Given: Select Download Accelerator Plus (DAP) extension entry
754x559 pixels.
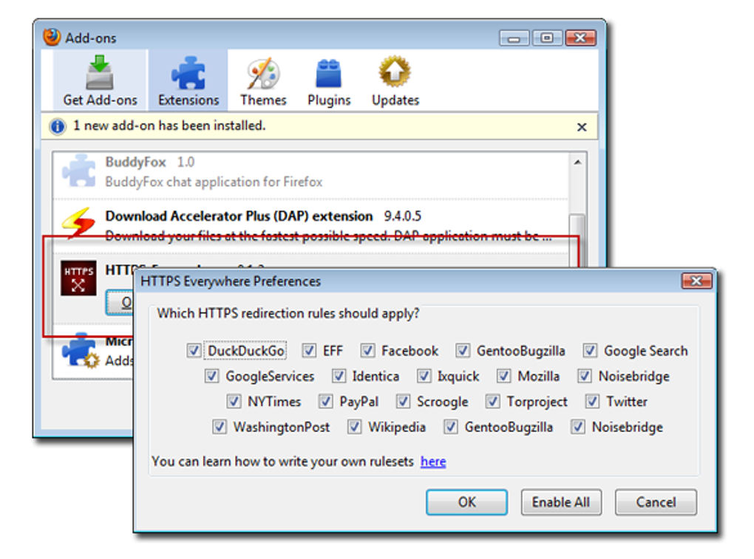Looking at the screenshot, I should 310,225.
